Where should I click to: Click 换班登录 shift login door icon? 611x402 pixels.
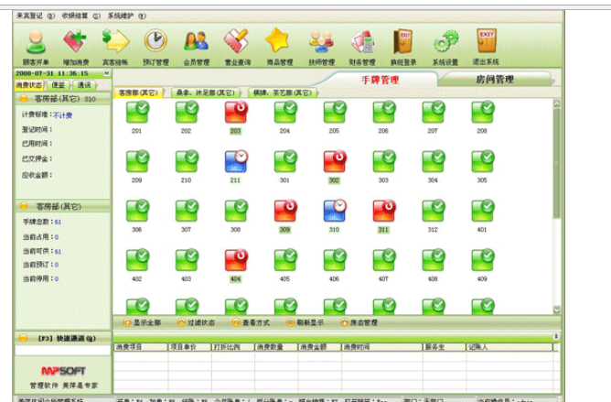(x=403, y=47)
